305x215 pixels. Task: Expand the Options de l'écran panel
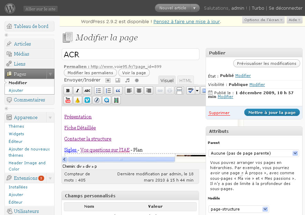[x=264, y=20]
